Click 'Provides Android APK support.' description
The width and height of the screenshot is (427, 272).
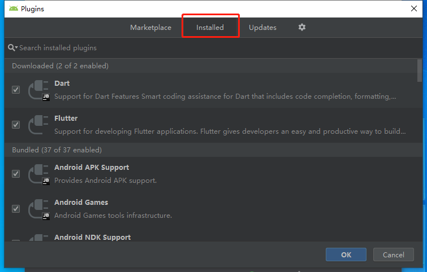click(105, 181)
